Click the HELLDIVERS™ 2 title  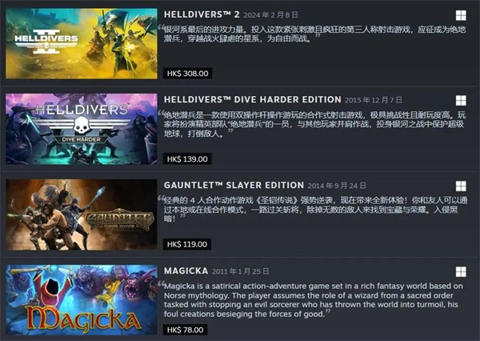click(202, 14)
